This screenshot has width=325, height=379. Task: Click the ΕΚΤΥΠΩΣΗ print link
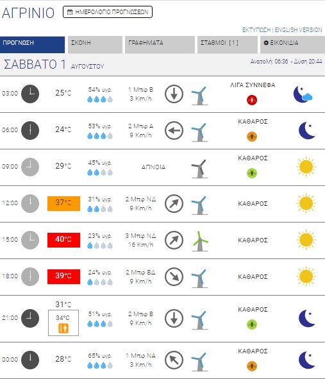(x=256, y=30)
